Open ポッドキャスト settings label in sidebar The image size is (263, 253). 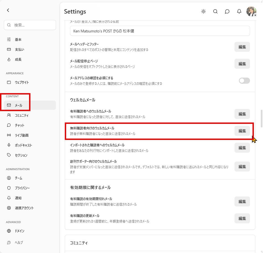(23, 145)
